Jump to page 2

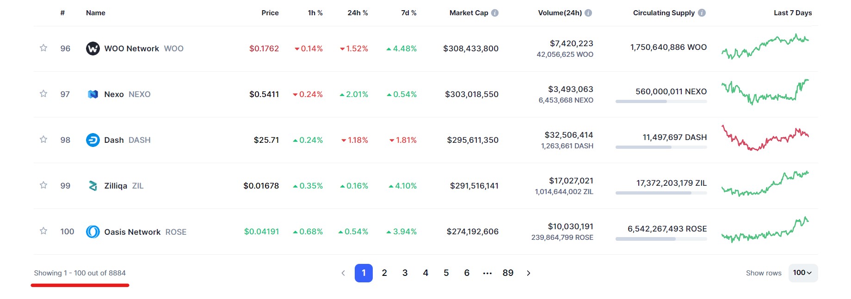pos(384,273)
